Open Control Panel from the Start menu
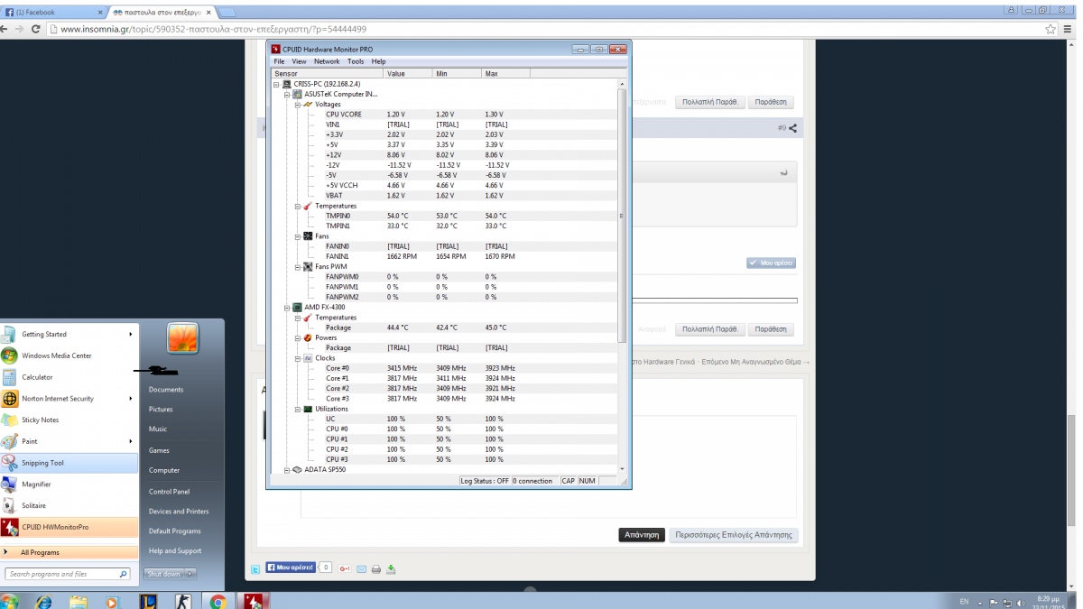 tap(169, 492)
